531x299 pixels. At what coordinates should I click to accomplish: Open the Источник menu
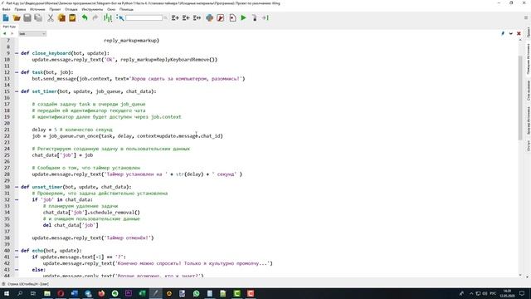37,9
